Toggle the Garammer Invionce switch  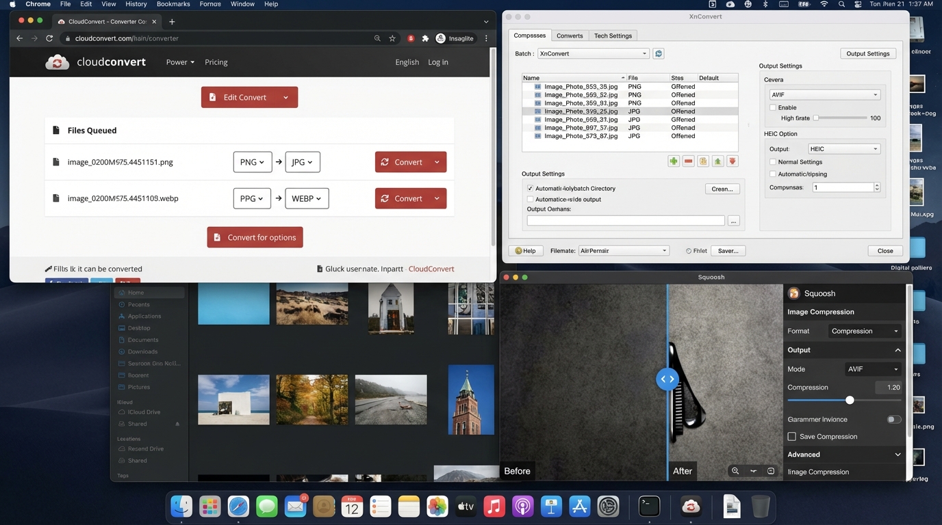pos(893,420)
